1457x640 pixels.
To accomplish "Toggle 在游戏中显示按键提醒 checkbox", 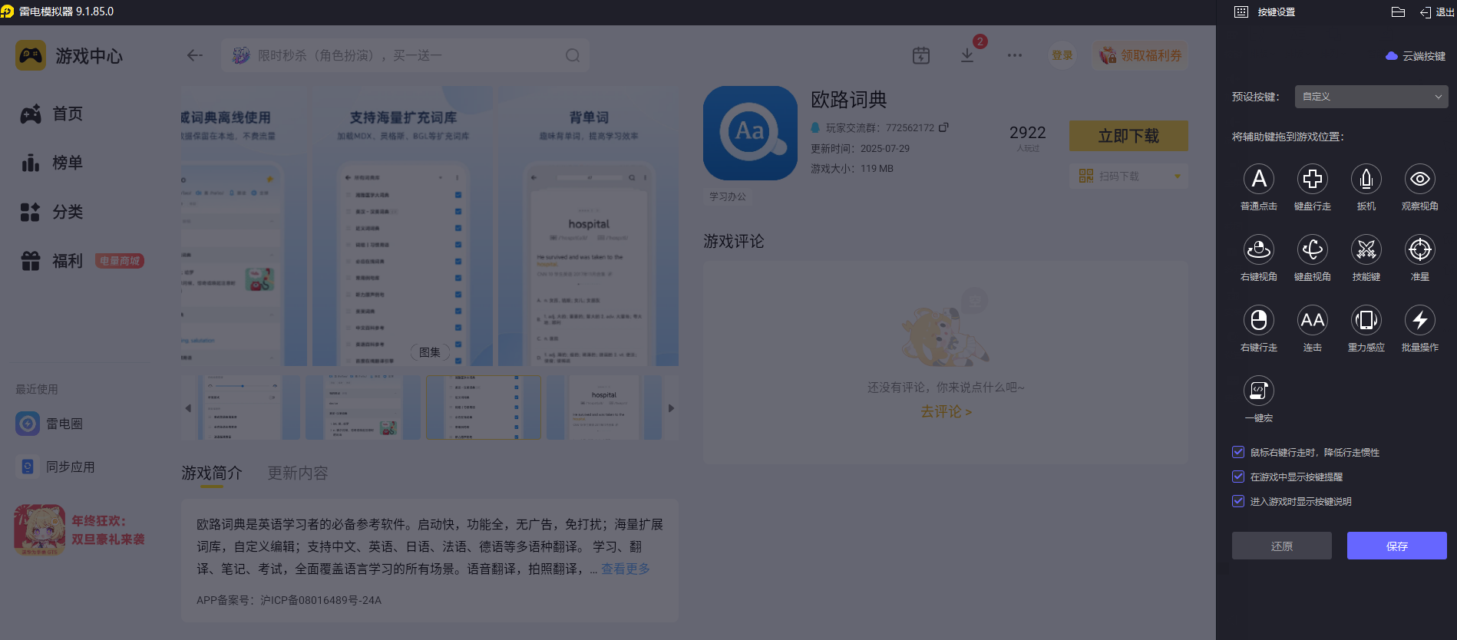I will click(1238, 477).
